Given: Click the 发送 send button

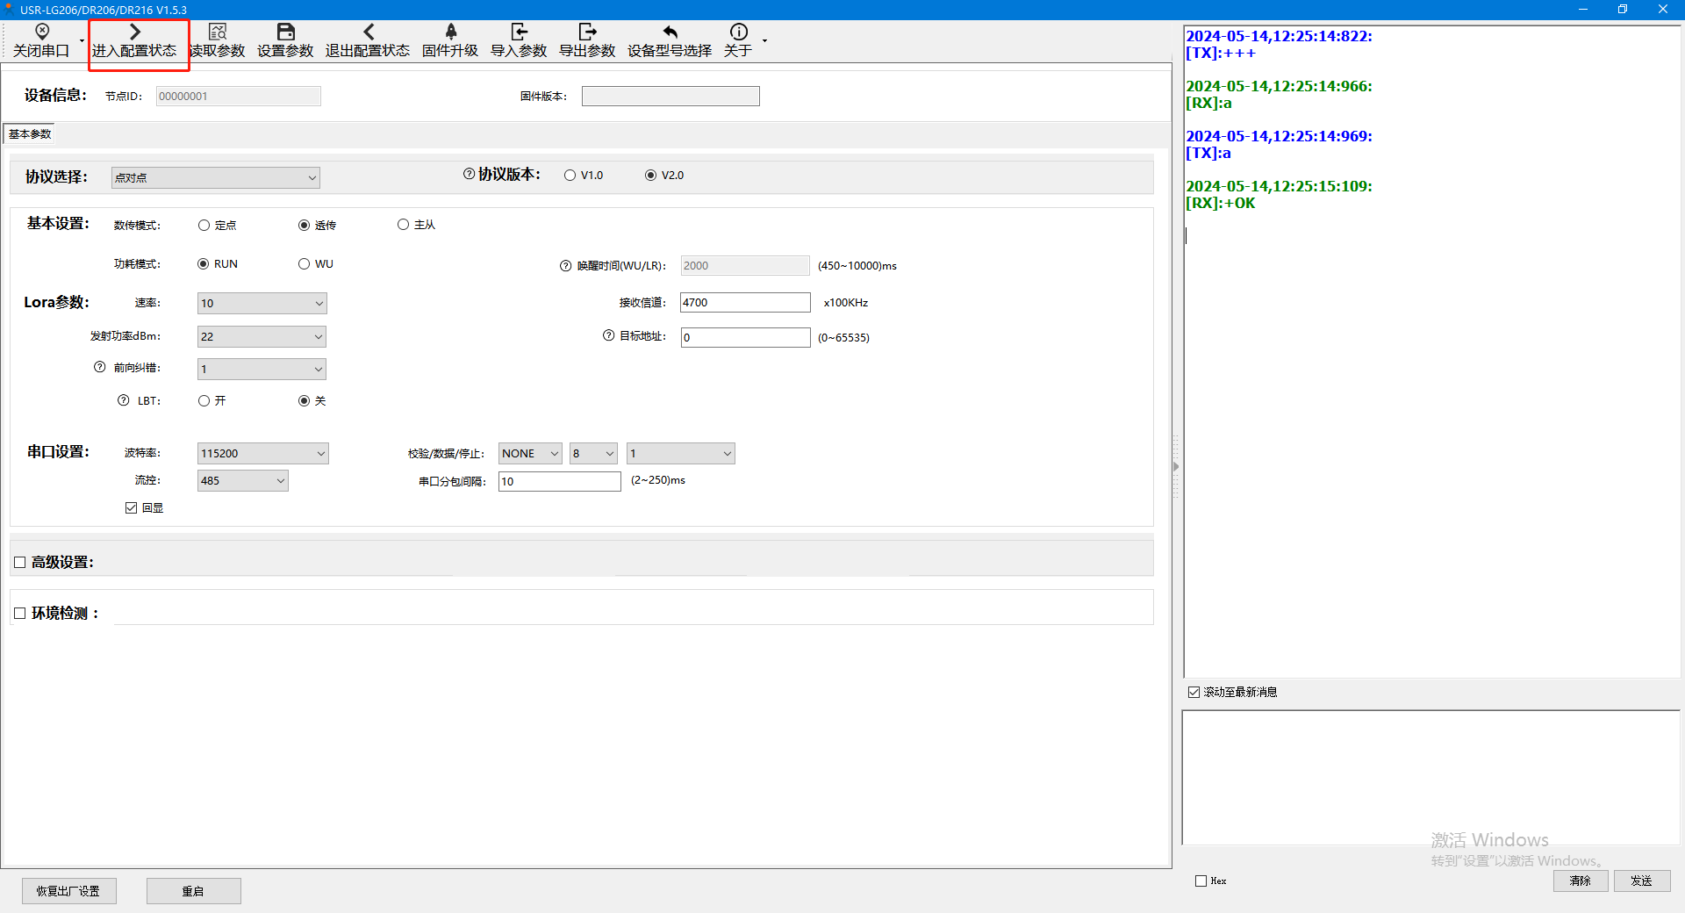Looking at the screenshot, I should (x=1642, y=881).
